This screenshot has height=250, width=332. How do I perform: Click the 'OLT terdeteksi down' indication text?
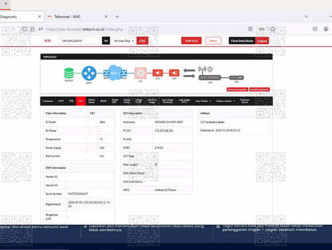point(212,122)
